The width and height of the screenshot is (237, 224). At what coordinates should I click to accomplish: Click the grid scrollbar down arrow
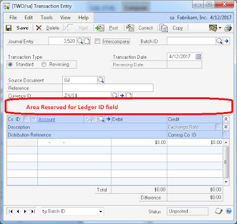[x=226, y=182]
